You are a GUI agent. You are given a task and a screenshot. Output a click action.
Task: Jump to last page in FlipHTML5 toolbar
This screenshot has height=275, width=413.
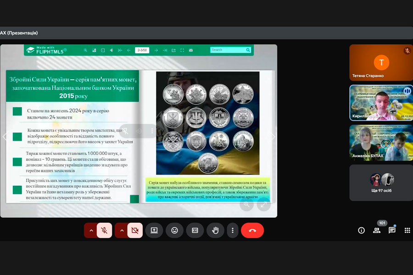(x=165, y=50)
